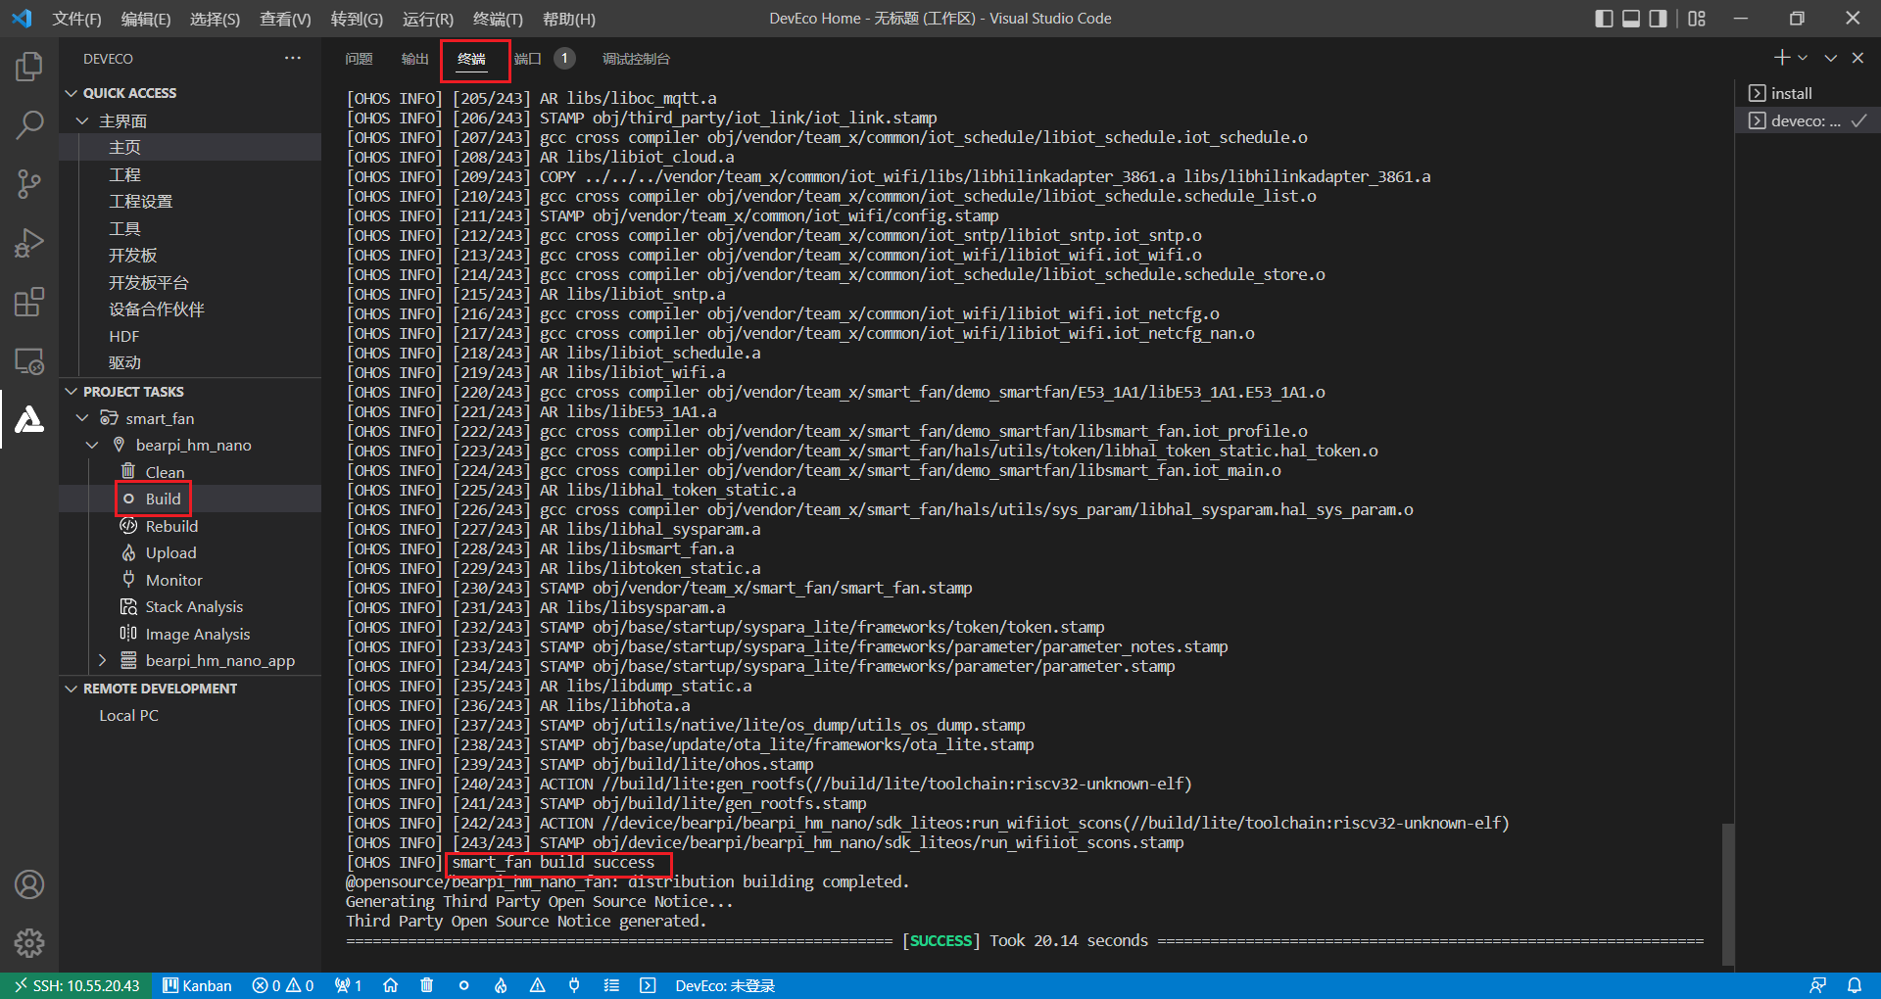The image size is (1881, 999).
Task: Open the 工程设置 quick access item
Action: [140, 201]
